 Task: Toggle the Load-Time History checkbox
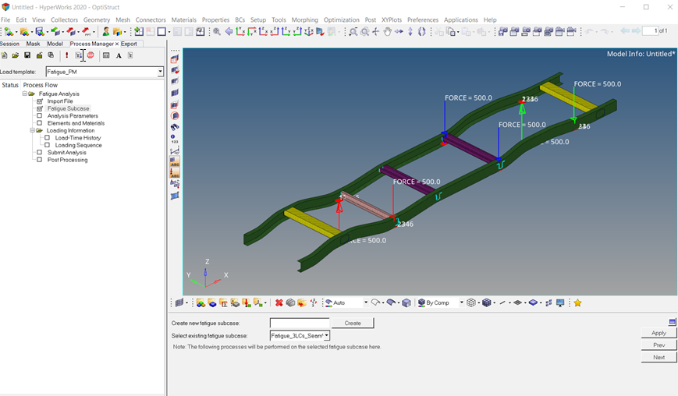48,138
